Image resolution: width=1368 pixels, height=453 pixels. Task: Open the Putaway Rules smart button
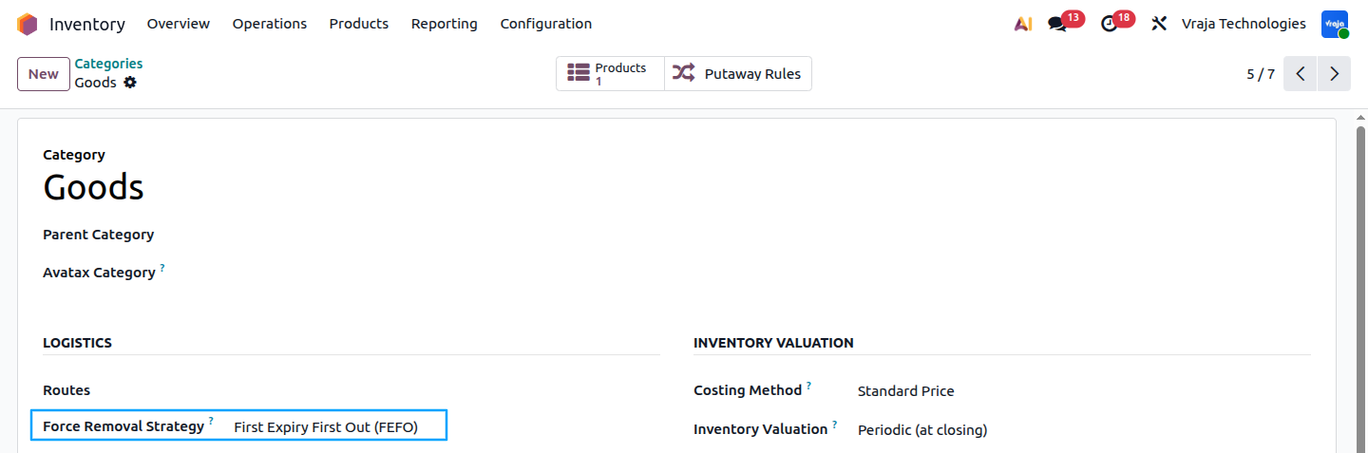coord(738,74)
